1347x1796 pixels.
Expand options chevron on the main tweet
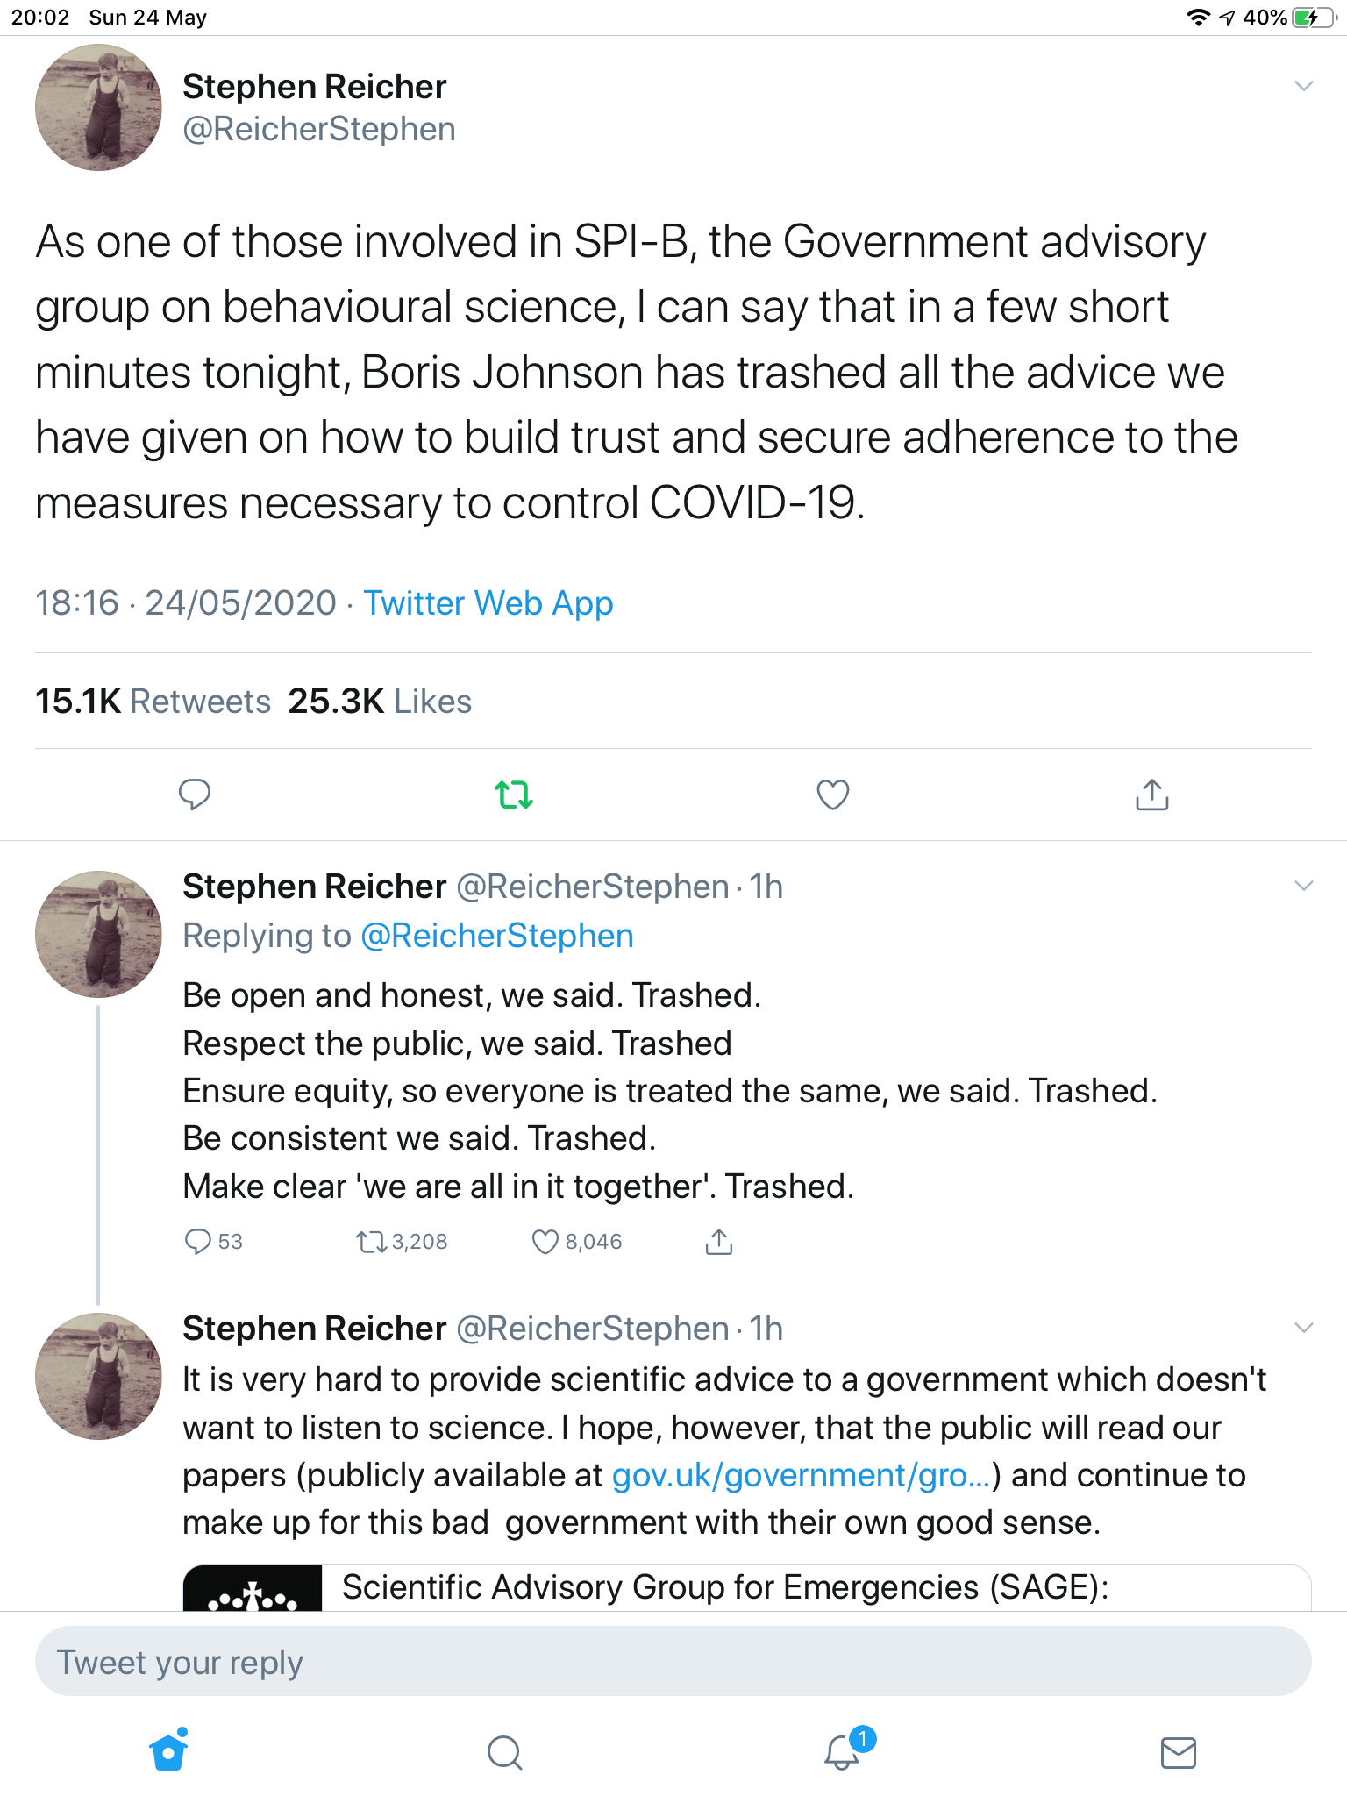click(x=1304, y=86)
